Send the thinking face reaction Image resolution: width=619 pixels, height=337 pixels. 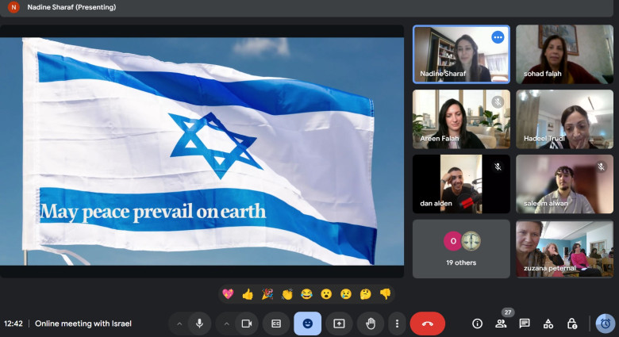[366, 294]
